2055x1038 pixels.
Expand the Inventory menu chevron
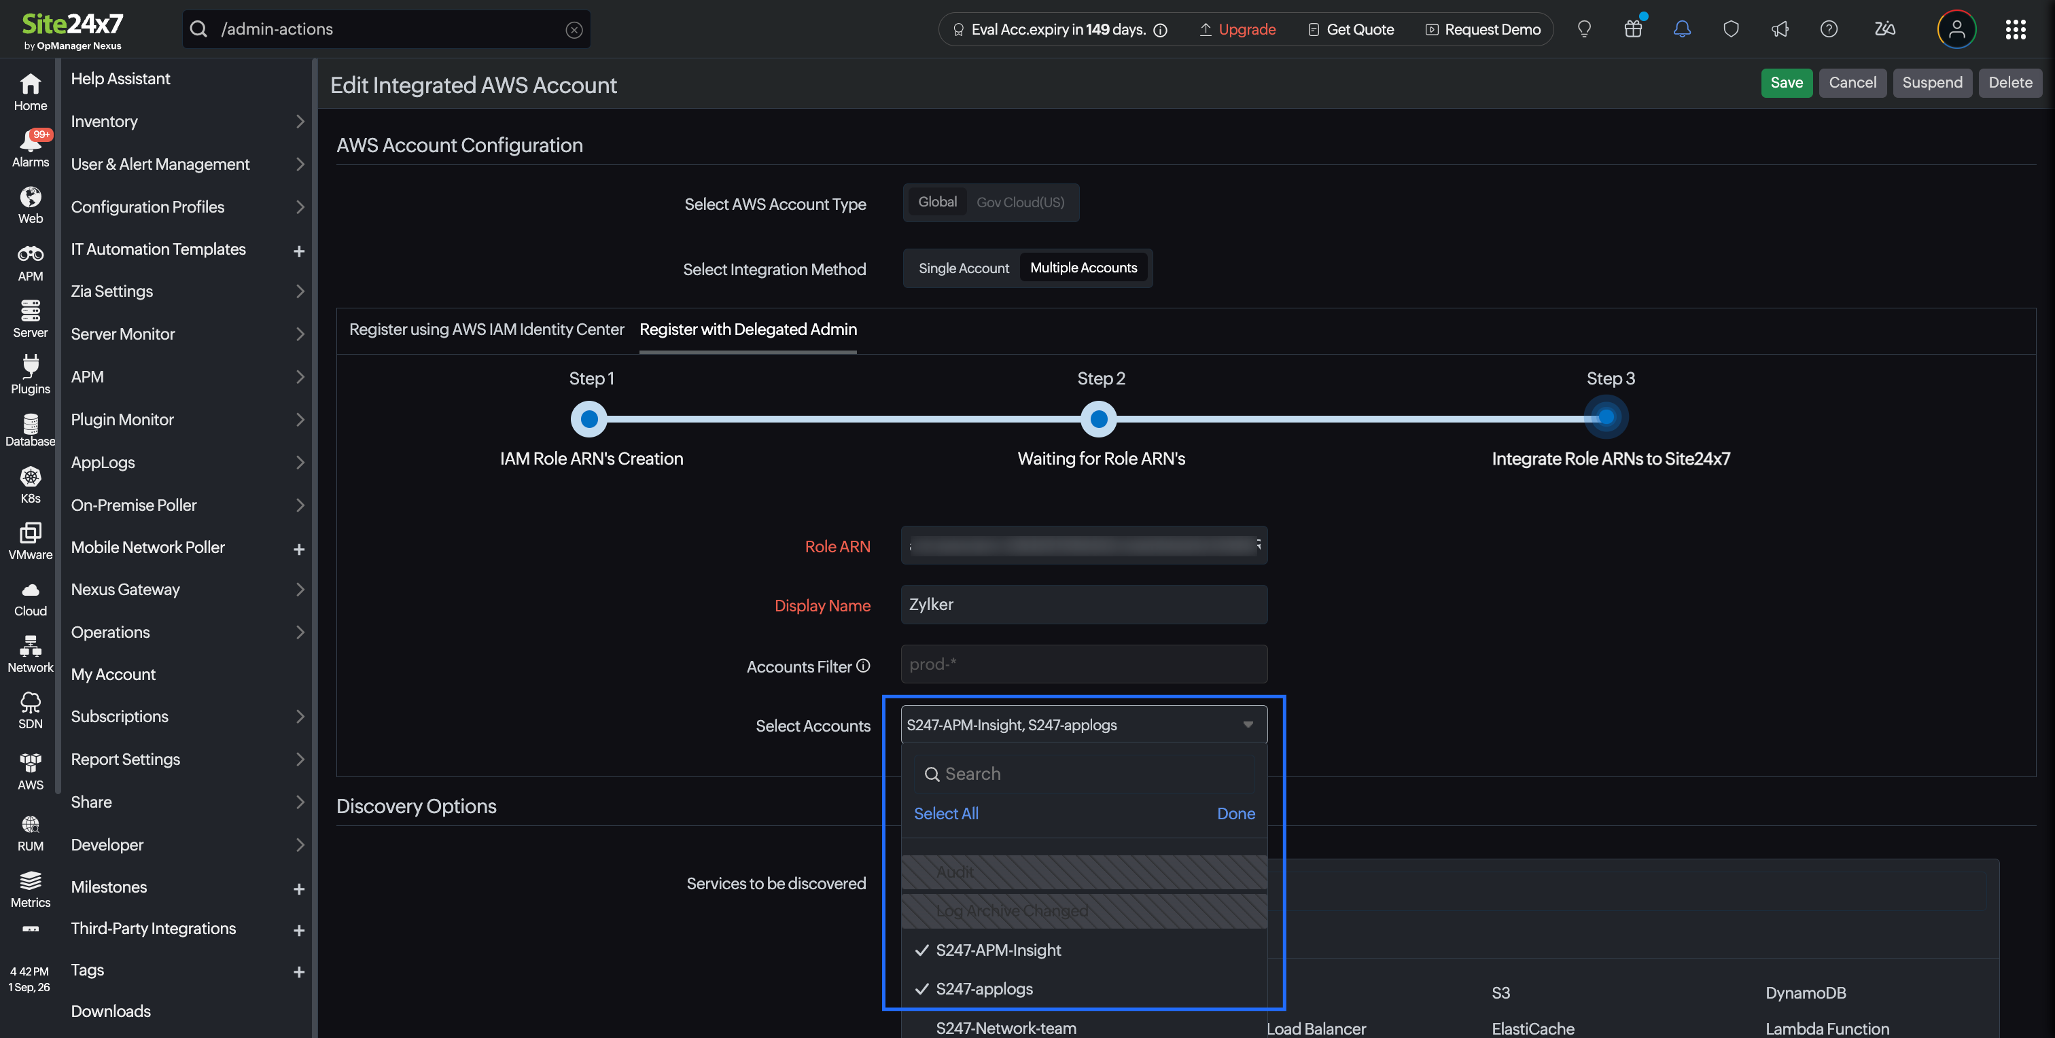(300, 121)
